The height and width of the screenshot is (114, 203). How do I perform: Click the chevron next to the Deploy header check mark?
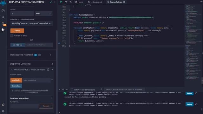(x=54, y=2)
